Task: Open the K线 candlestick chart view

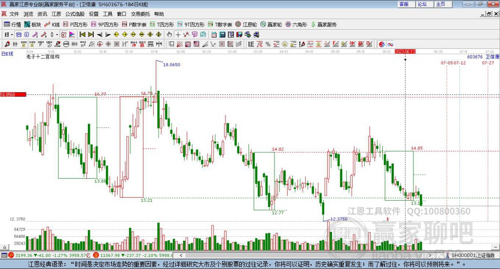Action: pos(52,24)
